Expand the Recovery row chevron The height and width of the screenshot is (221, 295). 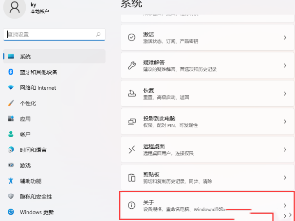click(285, 94)
